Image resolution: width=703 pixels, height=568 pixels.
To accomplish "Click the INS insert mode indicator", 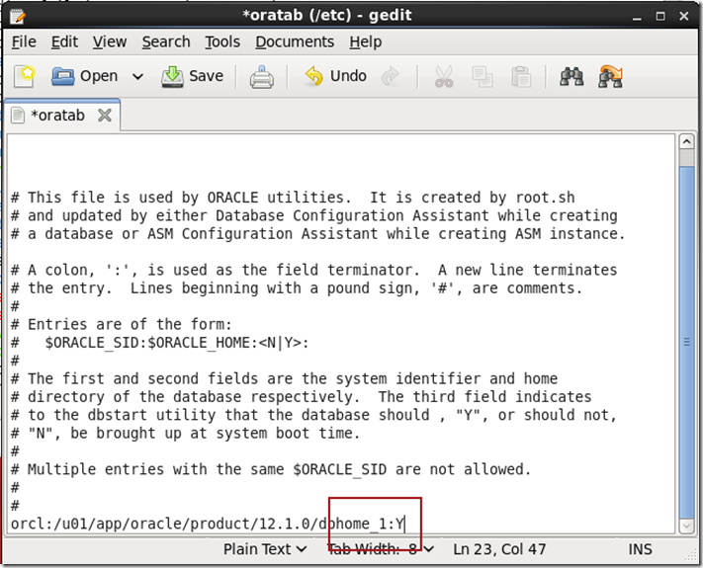I will 640,549.
